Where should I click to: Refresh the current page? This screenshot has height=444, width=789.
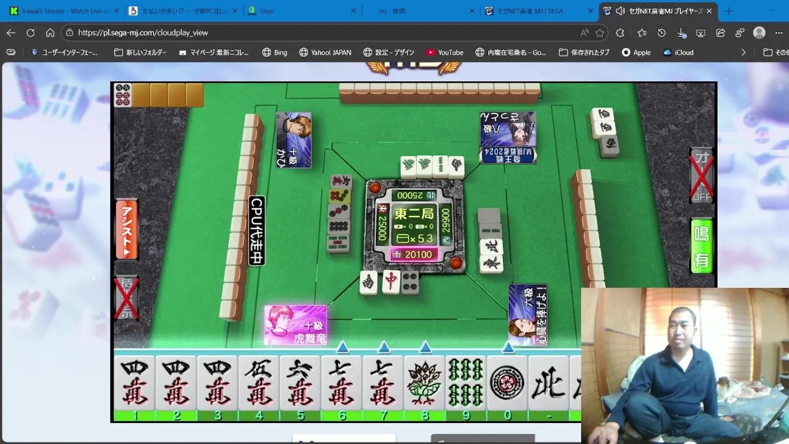30,33
